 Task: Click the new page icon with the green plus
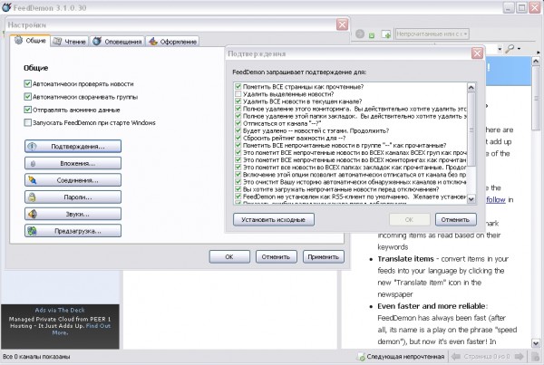tap(386, 34)
